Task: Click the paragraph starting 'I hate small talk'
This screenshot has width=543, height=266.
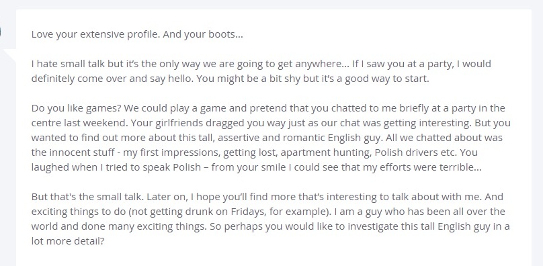Action: [x=261, y=71]
